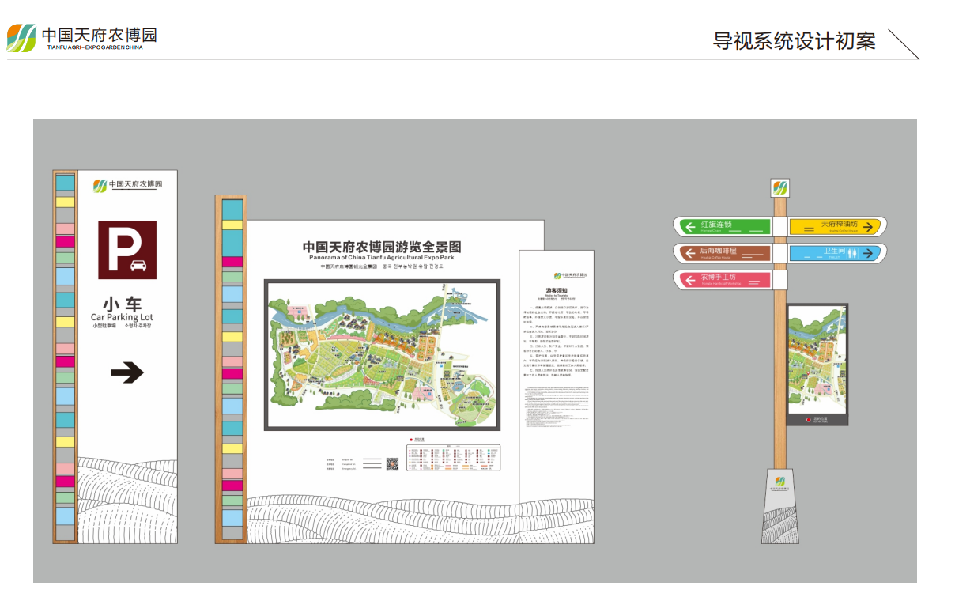
Task: Click the top teal block on parking sign's color strip
Action: point(65,183)
